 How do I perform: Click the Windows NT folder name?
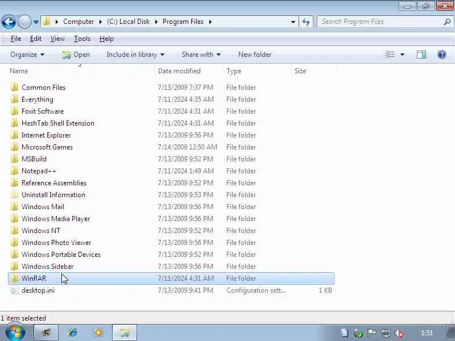coord(41,231)
